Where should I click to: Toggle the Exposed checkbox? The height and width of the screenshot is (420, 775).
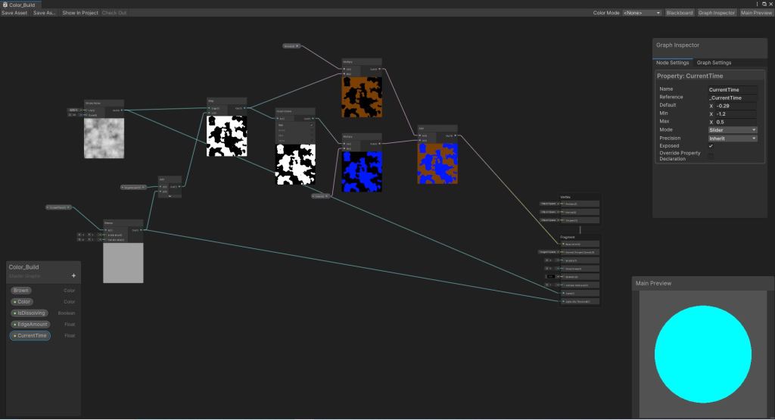711,146
